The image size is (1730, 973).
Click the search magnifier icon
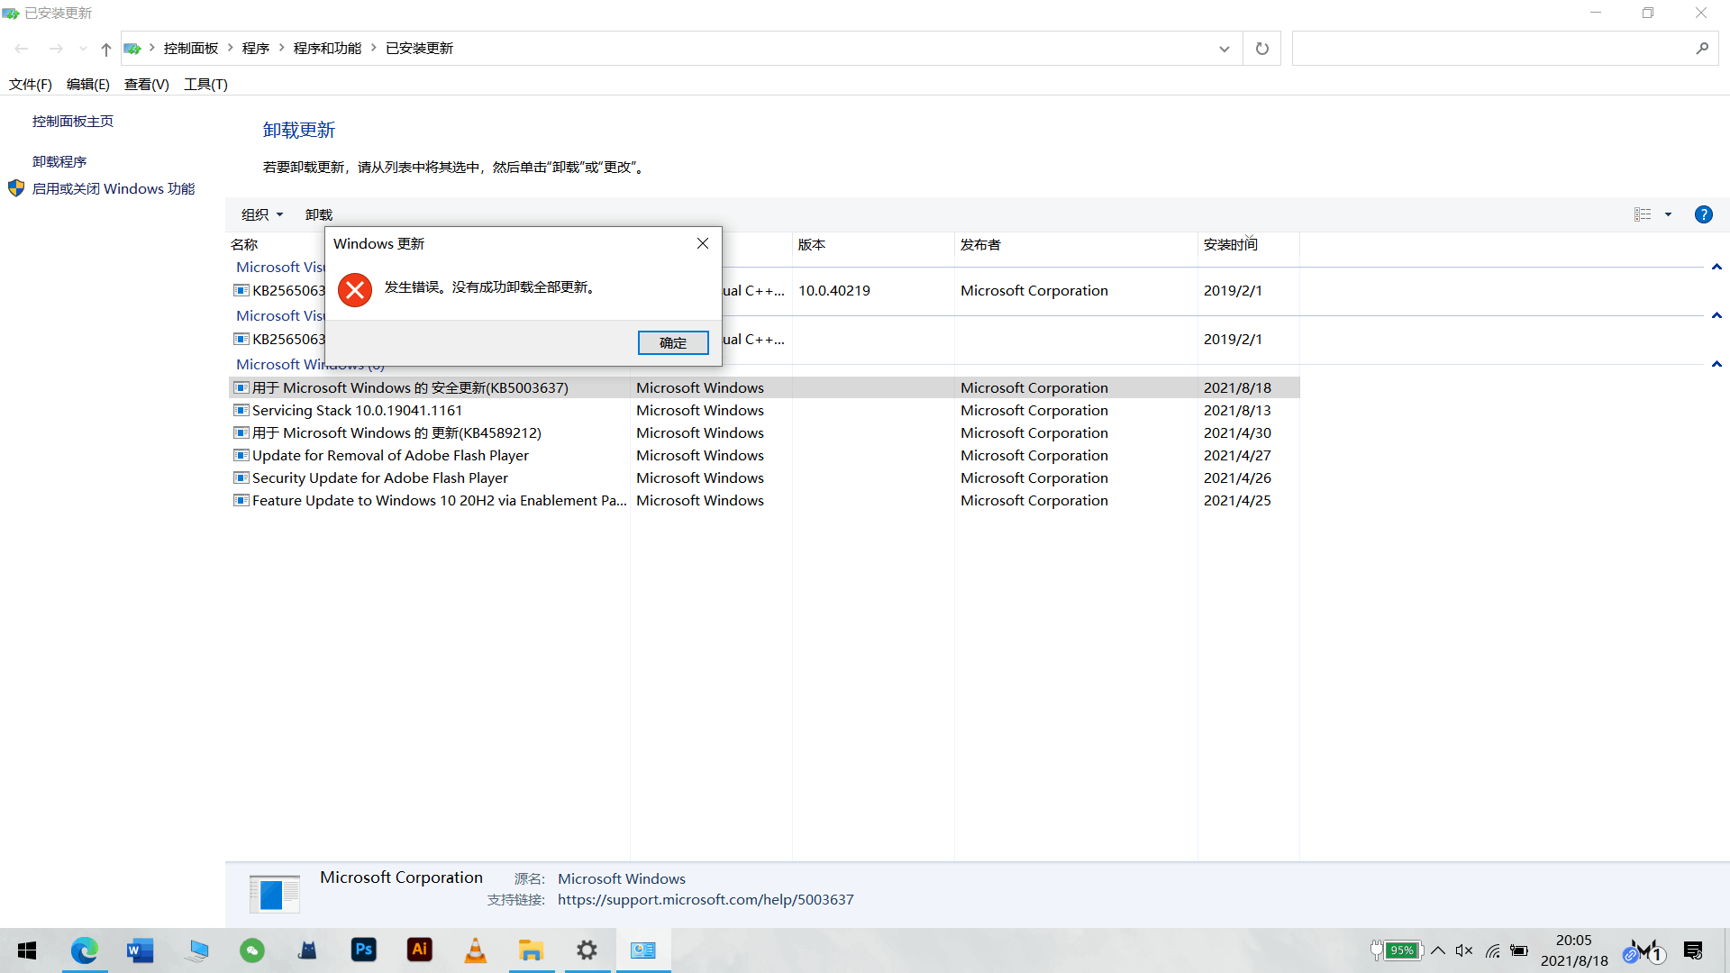coord(1701,49)
